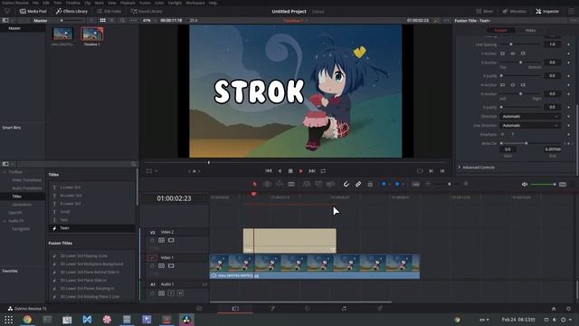Viewport: 579px width, 326px height.
Task: Toggle timeline snapping magnet
Action: (x=346, y=184)
